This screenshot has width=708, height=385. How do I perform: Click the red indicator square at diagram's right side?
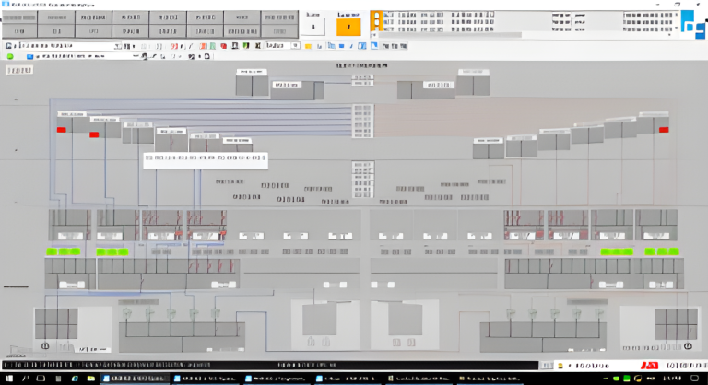point(664,130)
